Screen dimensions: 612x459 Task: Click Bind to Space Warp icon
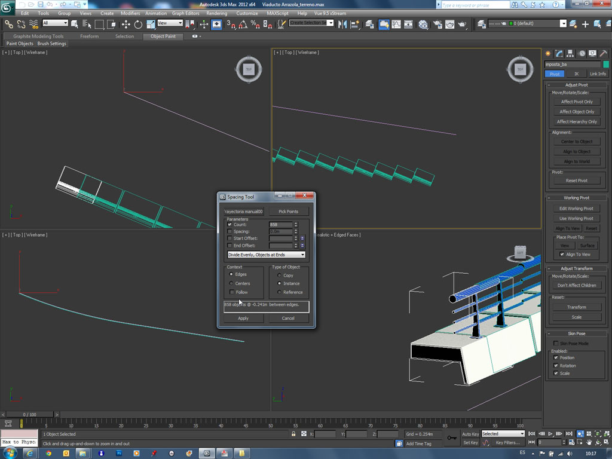34,24
